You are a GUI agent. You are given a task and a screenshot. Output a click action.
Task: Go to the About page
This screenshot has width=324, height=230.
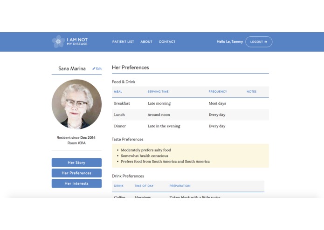(x=146, y=41)
